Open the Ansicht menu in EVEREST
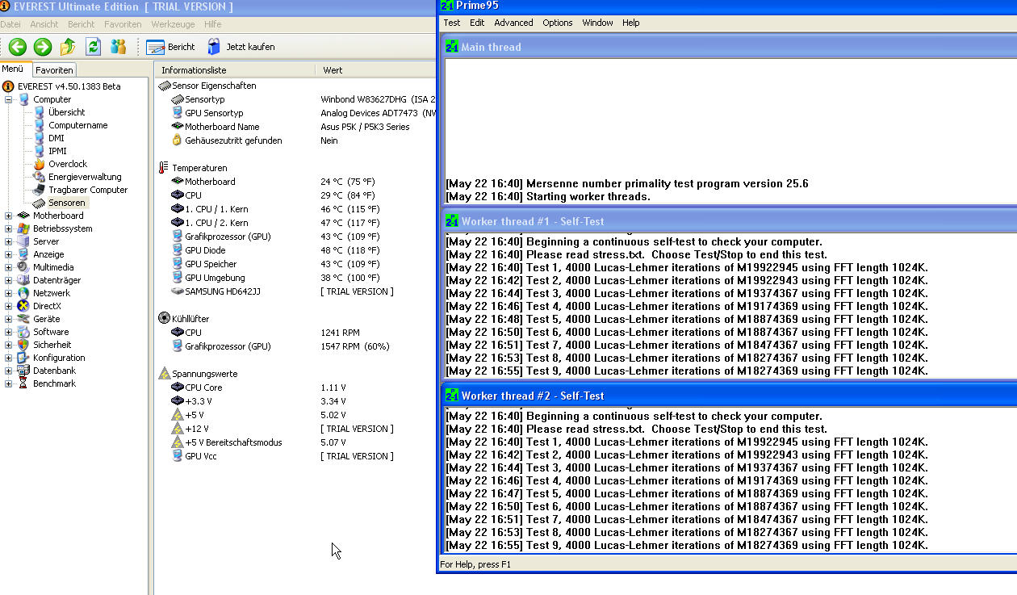The width and height of the screenshot is (1017, 595). (44, 24)
